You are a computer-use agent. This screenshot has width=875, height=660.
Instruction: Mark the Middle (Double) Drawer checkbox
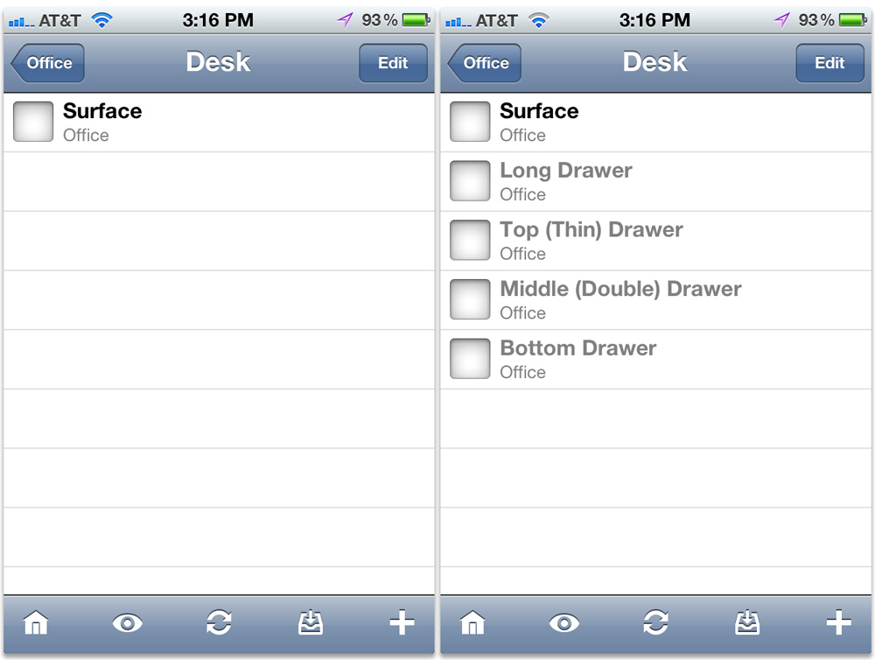coord(470,299)
